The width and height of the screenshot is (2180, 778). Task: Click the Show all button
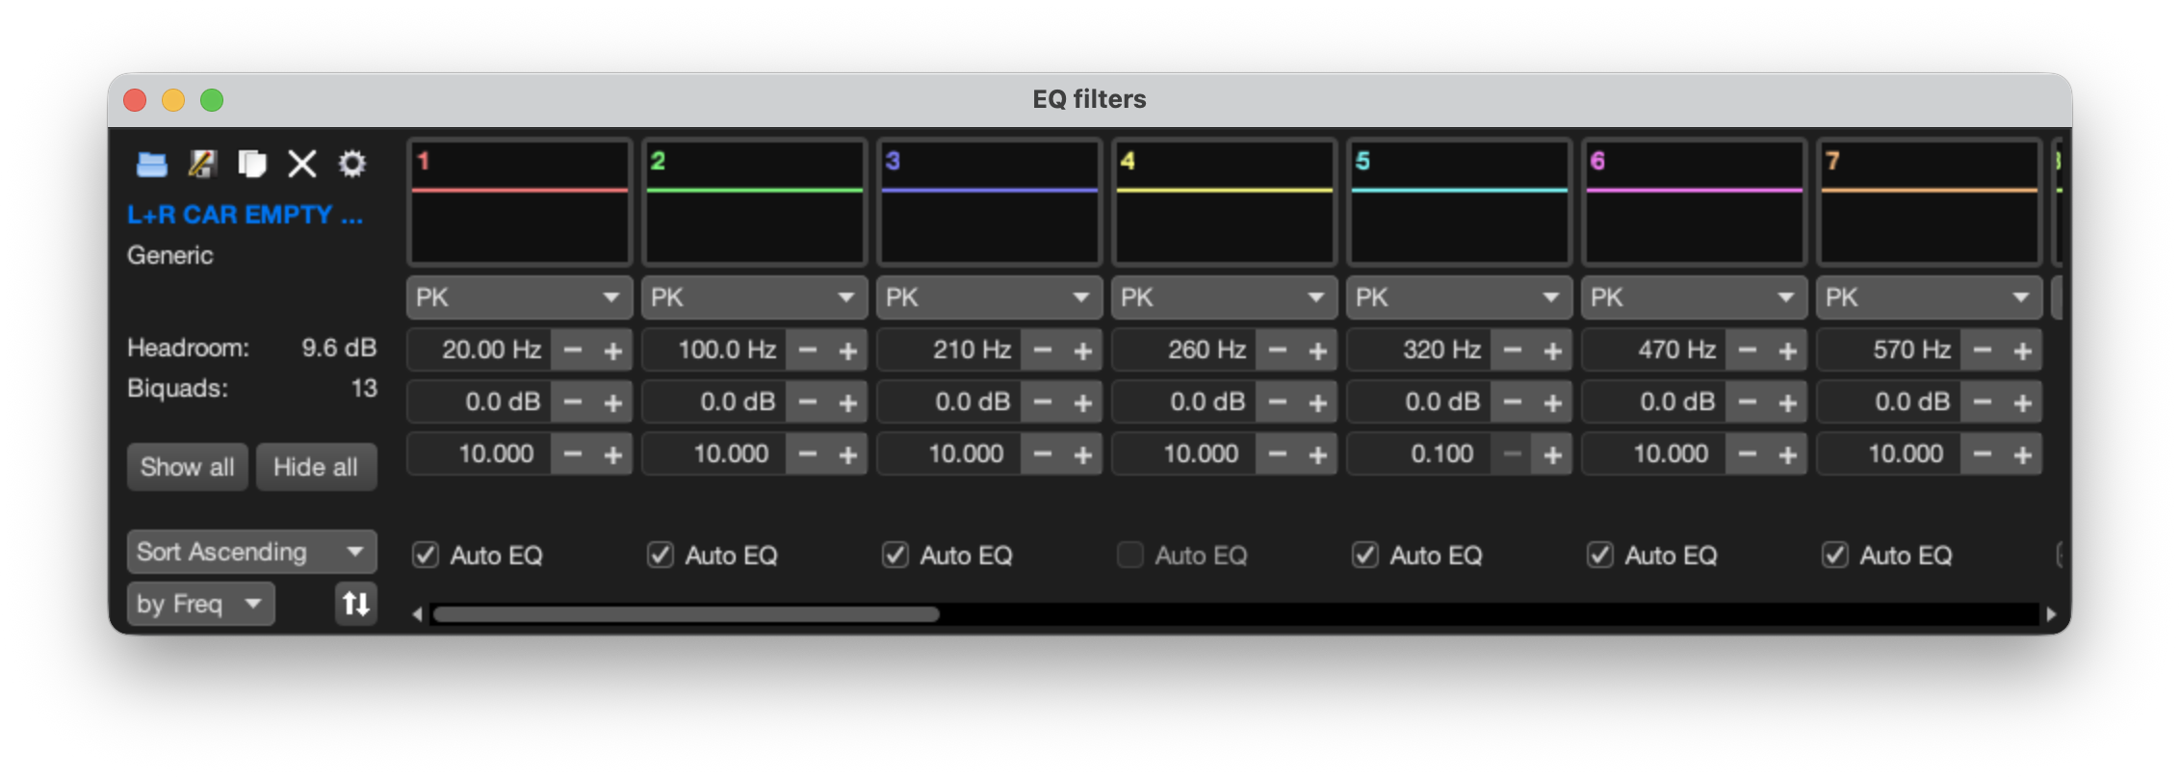187,467
